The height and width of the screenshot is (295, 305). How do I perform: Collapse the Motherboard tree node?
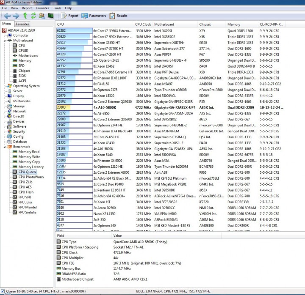(x=5, y=41)
